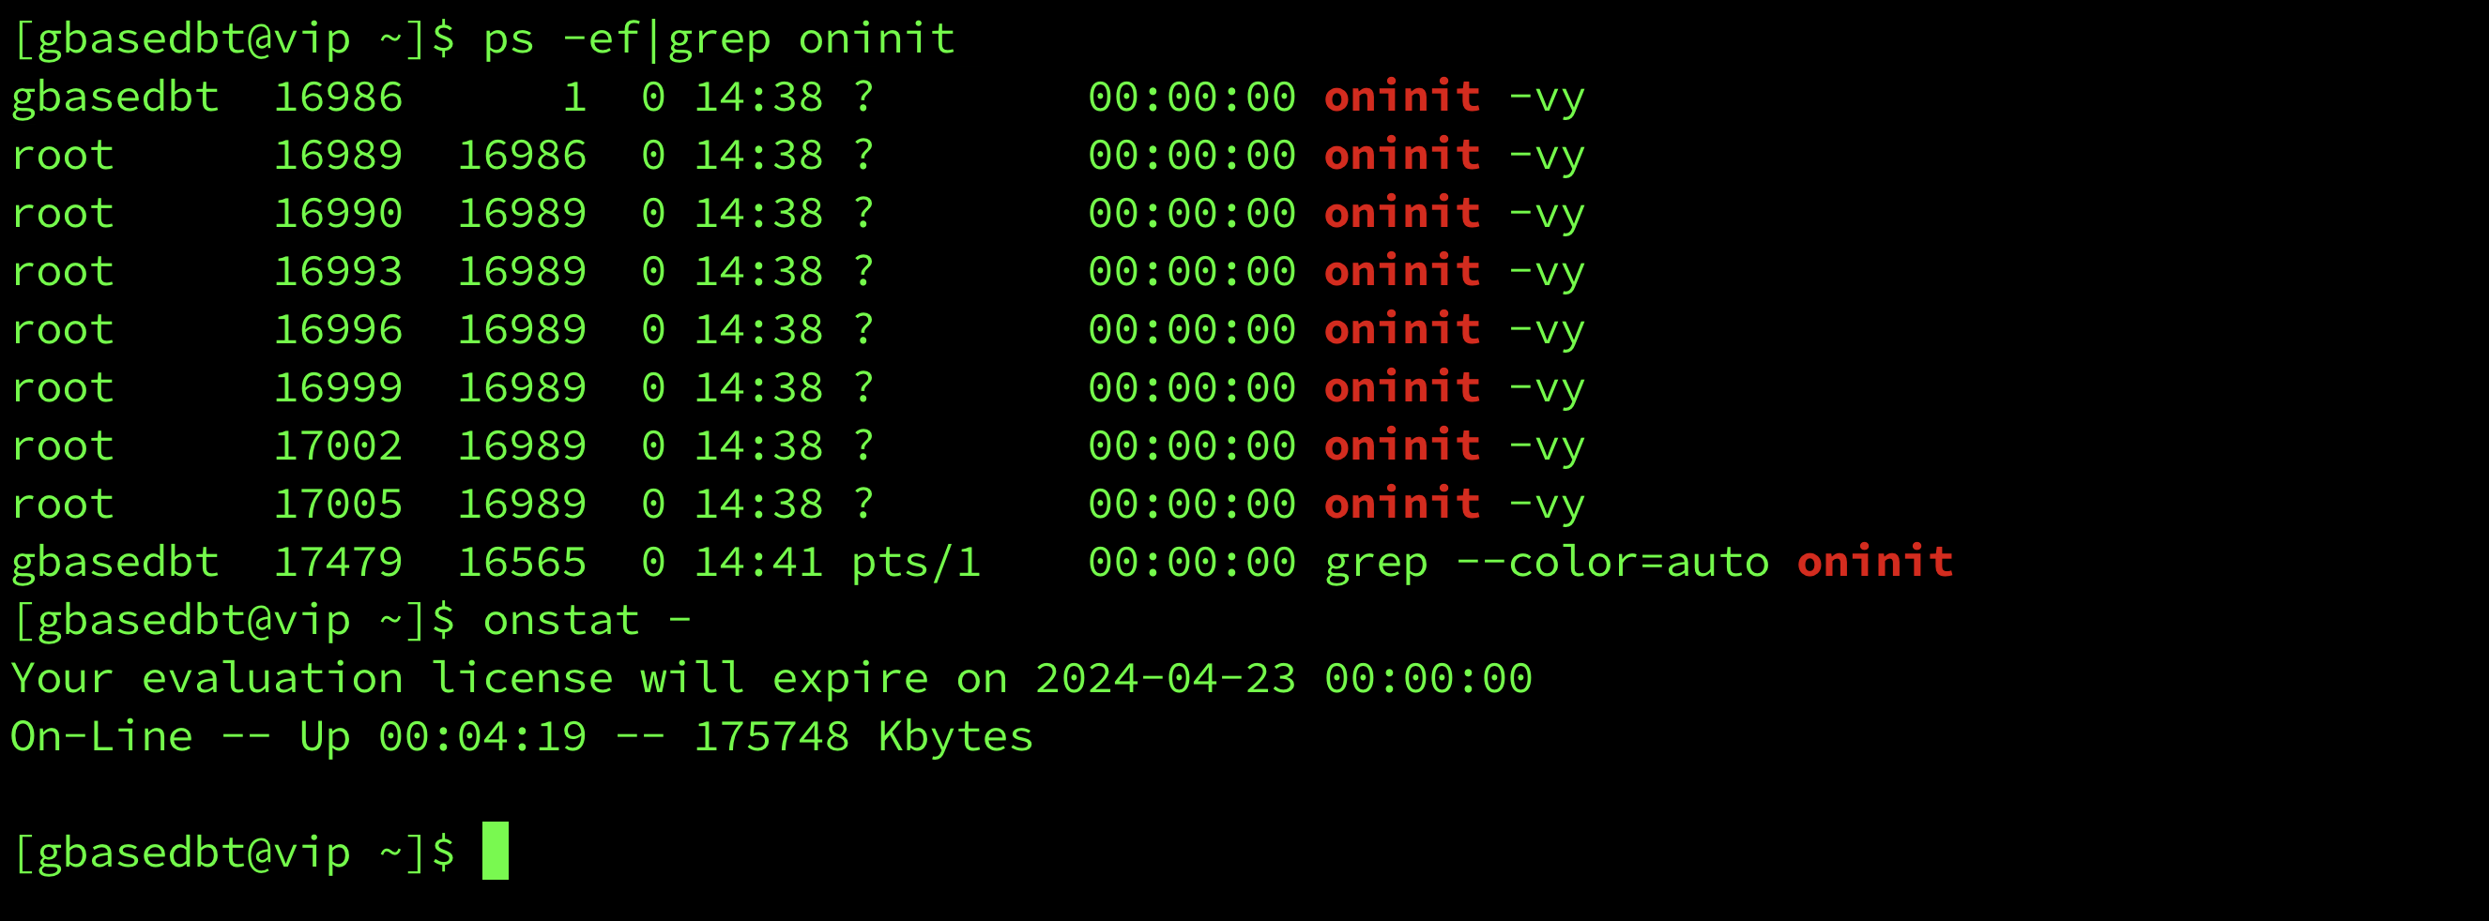Click the evaluation license expiry date 2024-04-23
Screen dimensions: 2489x921
click(1166, 679)
